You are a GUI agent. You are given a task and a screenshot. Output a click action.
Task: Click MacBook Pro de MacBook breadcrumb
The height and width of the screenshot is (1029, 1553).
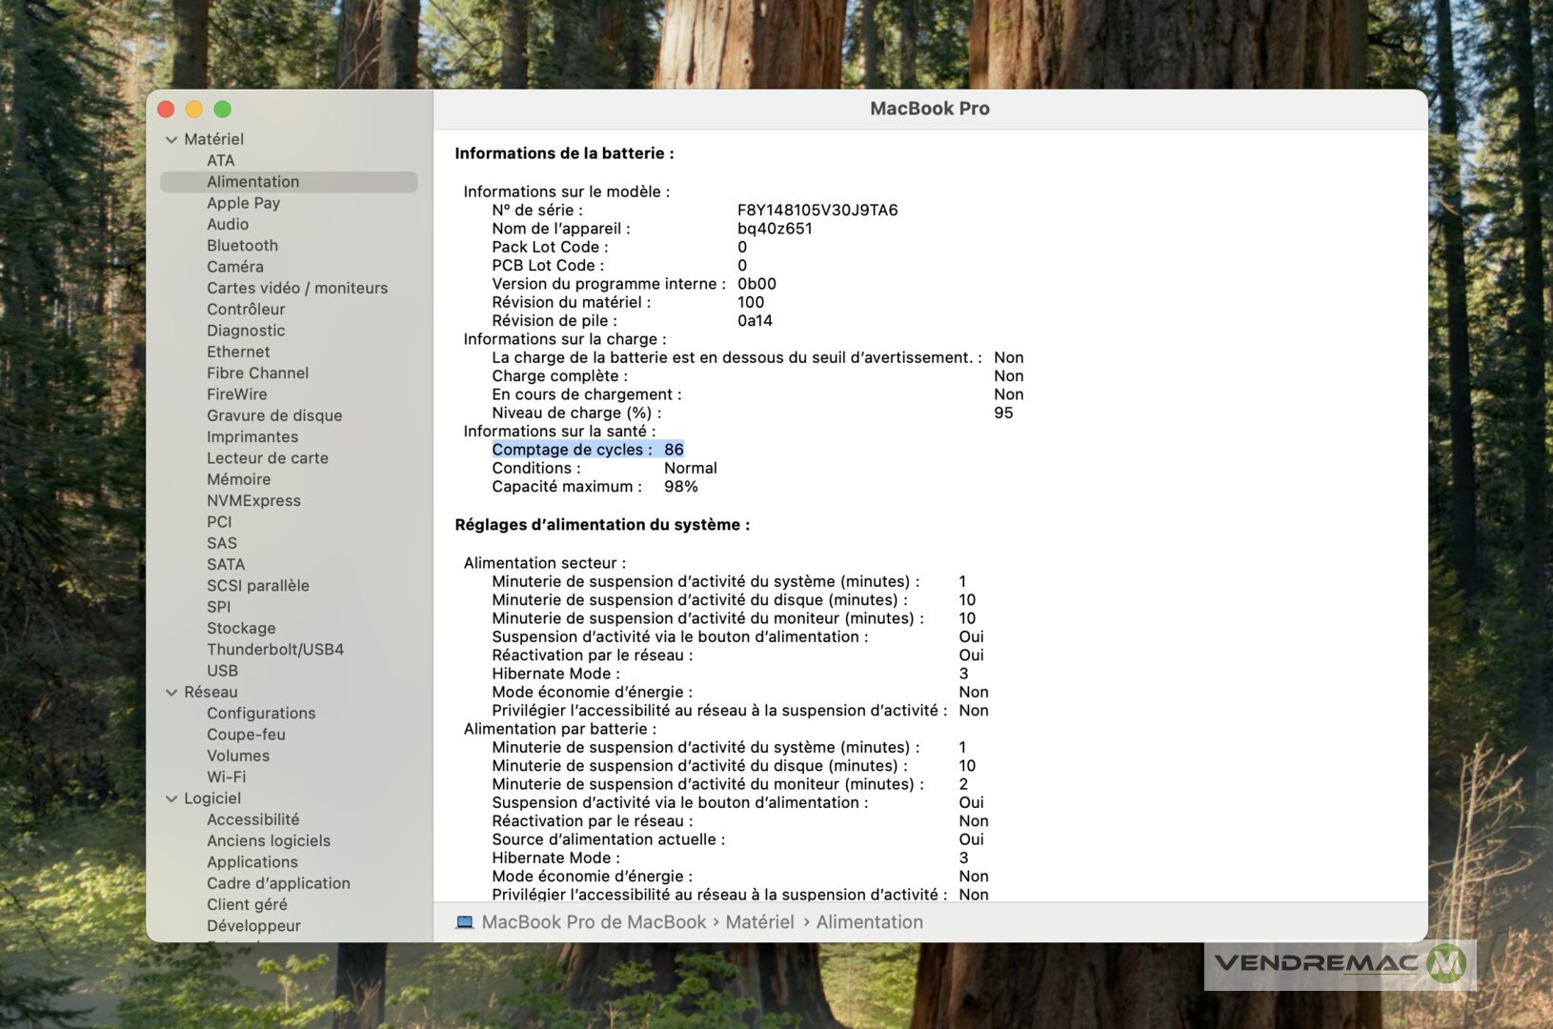point(594,922)
